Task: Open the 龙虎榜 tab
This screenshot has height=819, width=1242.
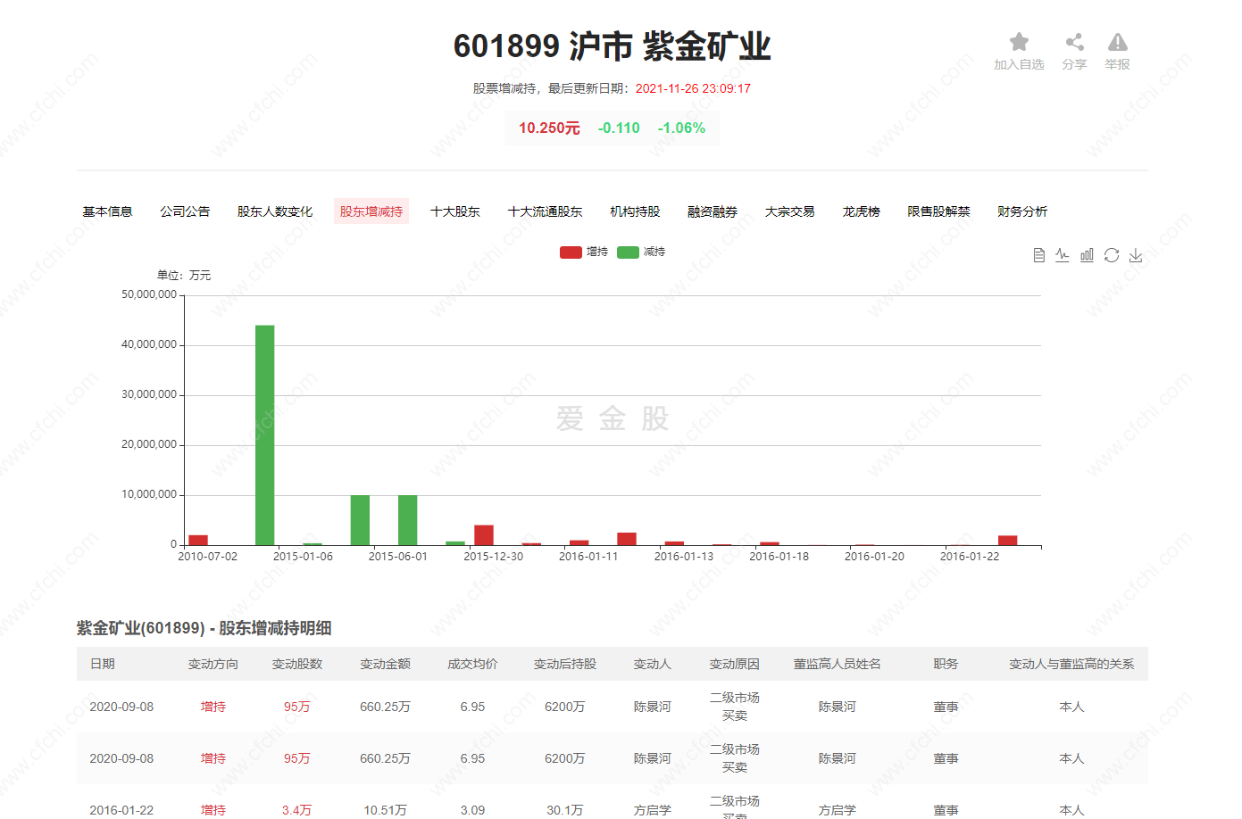Action: [x=862, y=211]
